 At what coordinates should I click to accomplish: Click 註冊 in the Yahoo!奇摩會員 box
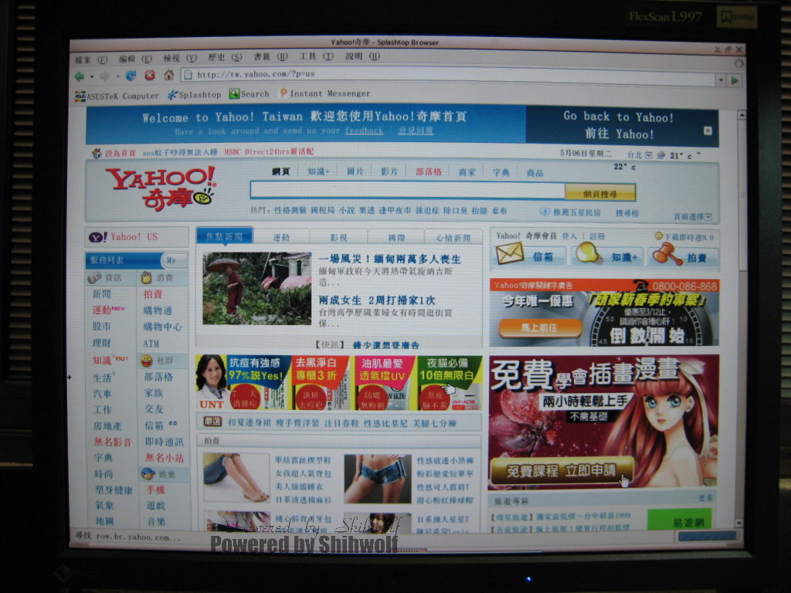597,236
